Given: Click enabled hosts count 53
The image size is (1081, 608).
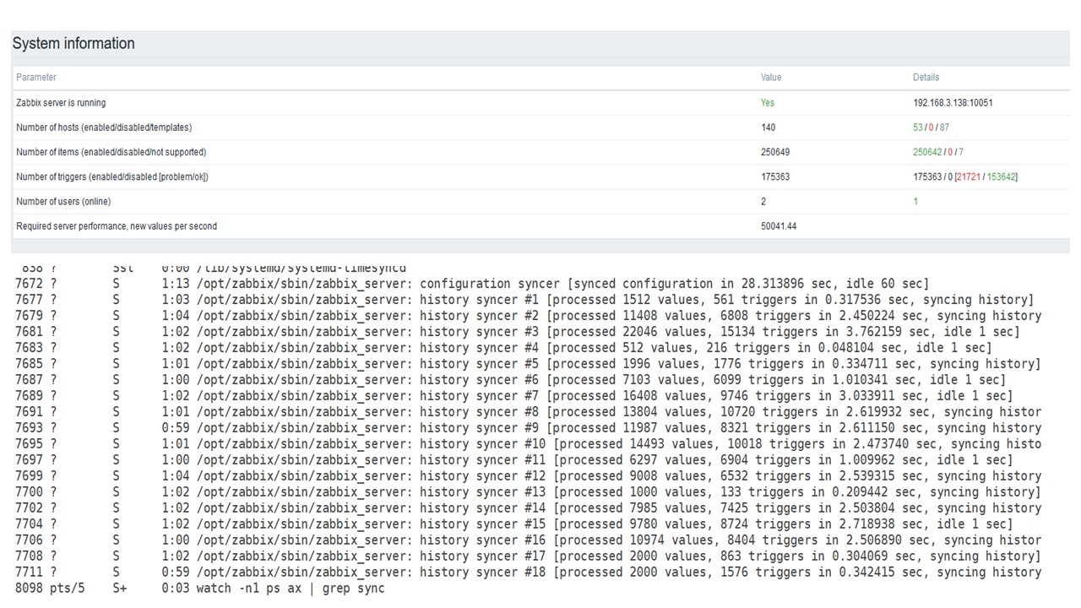Looking at the screenshot, I should pyautogui.click(x=917, y=128).
